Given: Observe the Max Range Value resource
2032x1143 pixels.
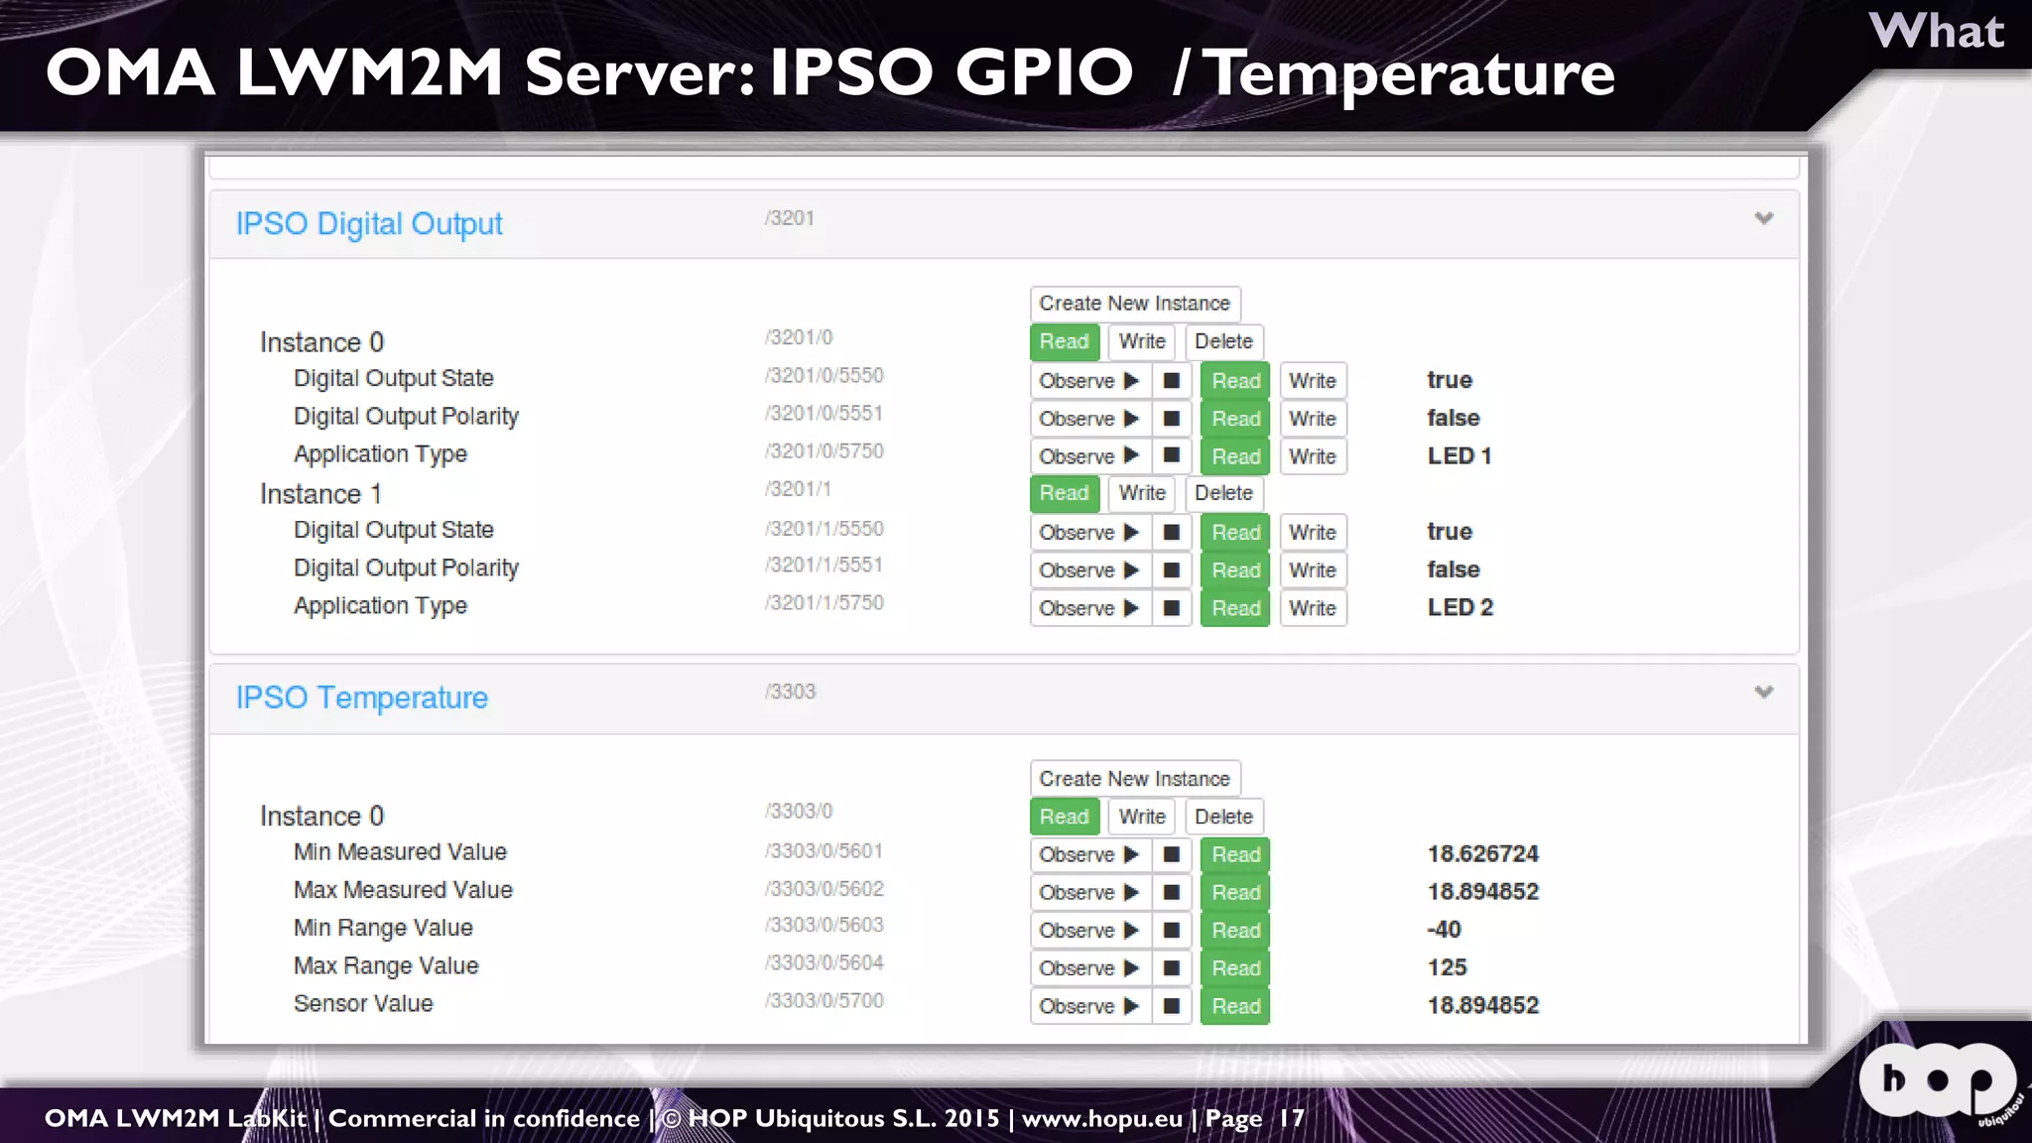Looking at the screenshot, I should [x=1090, y=967].
